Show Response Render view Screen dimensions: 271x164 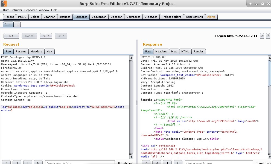(x=199, y=51)
